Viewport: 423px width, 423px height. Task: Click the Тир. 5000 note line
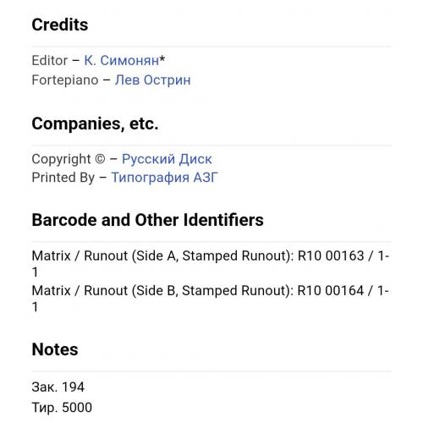(x=62, y=408)
